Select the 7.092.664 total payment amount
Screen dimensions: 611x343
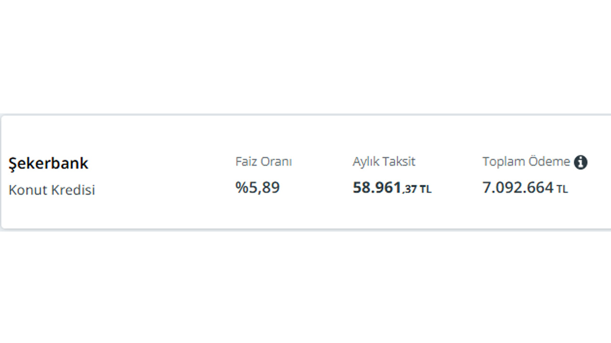[x=517, y=188]
